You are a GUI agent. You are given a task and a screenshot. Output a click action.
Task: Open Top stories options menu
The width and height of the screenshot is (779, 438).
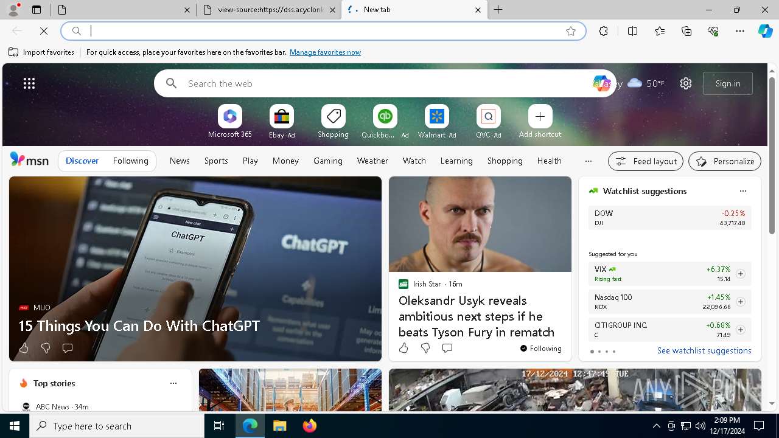click(173, 383)
